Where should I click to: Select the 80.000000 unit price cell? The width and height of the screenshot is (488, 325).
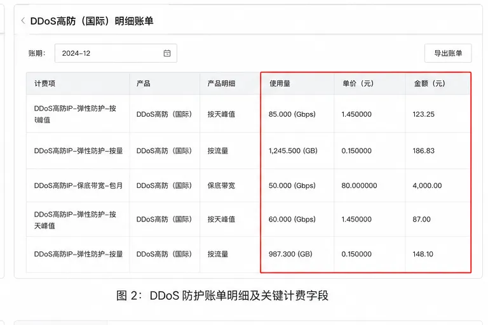coord(359,186)
